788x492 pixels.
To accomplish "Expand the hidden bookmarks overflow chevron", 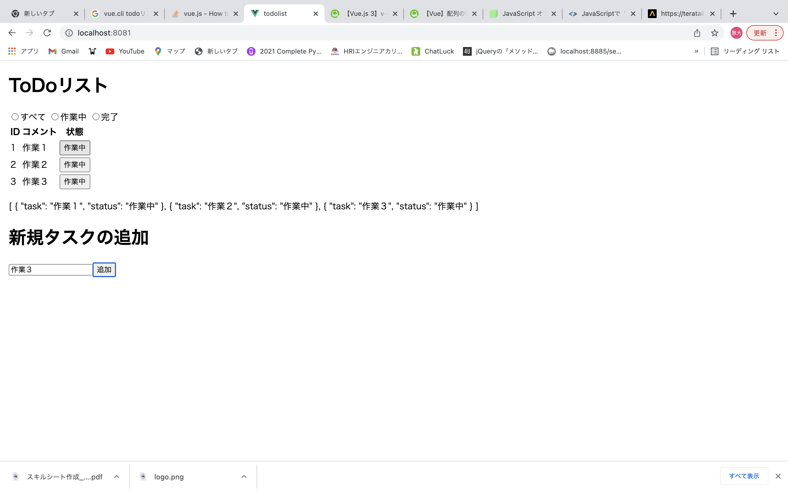I will 696,51.
